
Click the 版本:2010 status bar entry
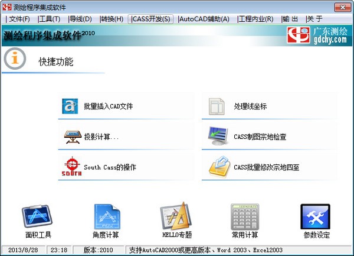pos(99,250)
